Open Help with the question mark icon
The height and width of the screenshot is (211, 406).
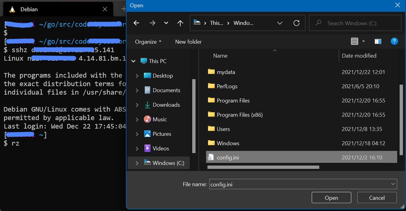(394, 41)
